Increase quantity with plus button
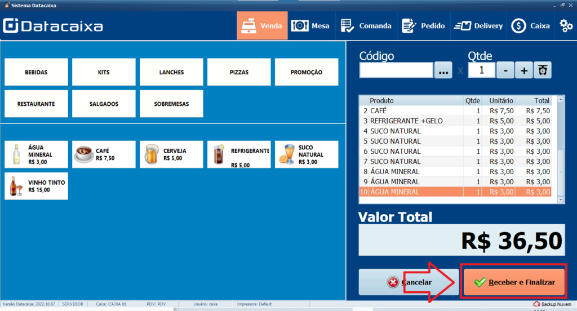Image resolution: width=577 pixels, height=311 pixels. pyautogui.click(x=523, y=70)
